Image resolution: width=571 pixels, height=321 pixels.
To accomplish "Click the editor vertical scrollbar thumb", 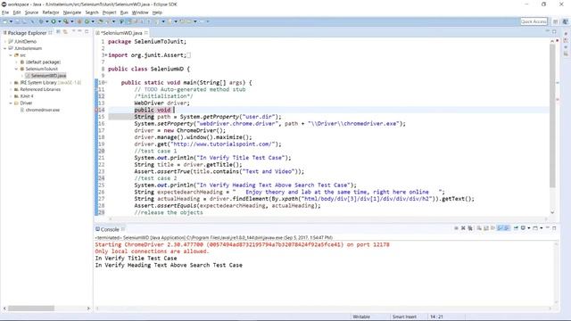I will 552,116.
